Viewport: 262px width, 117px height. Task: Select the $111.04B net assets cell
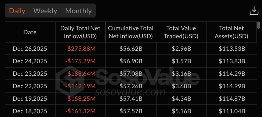232,111
